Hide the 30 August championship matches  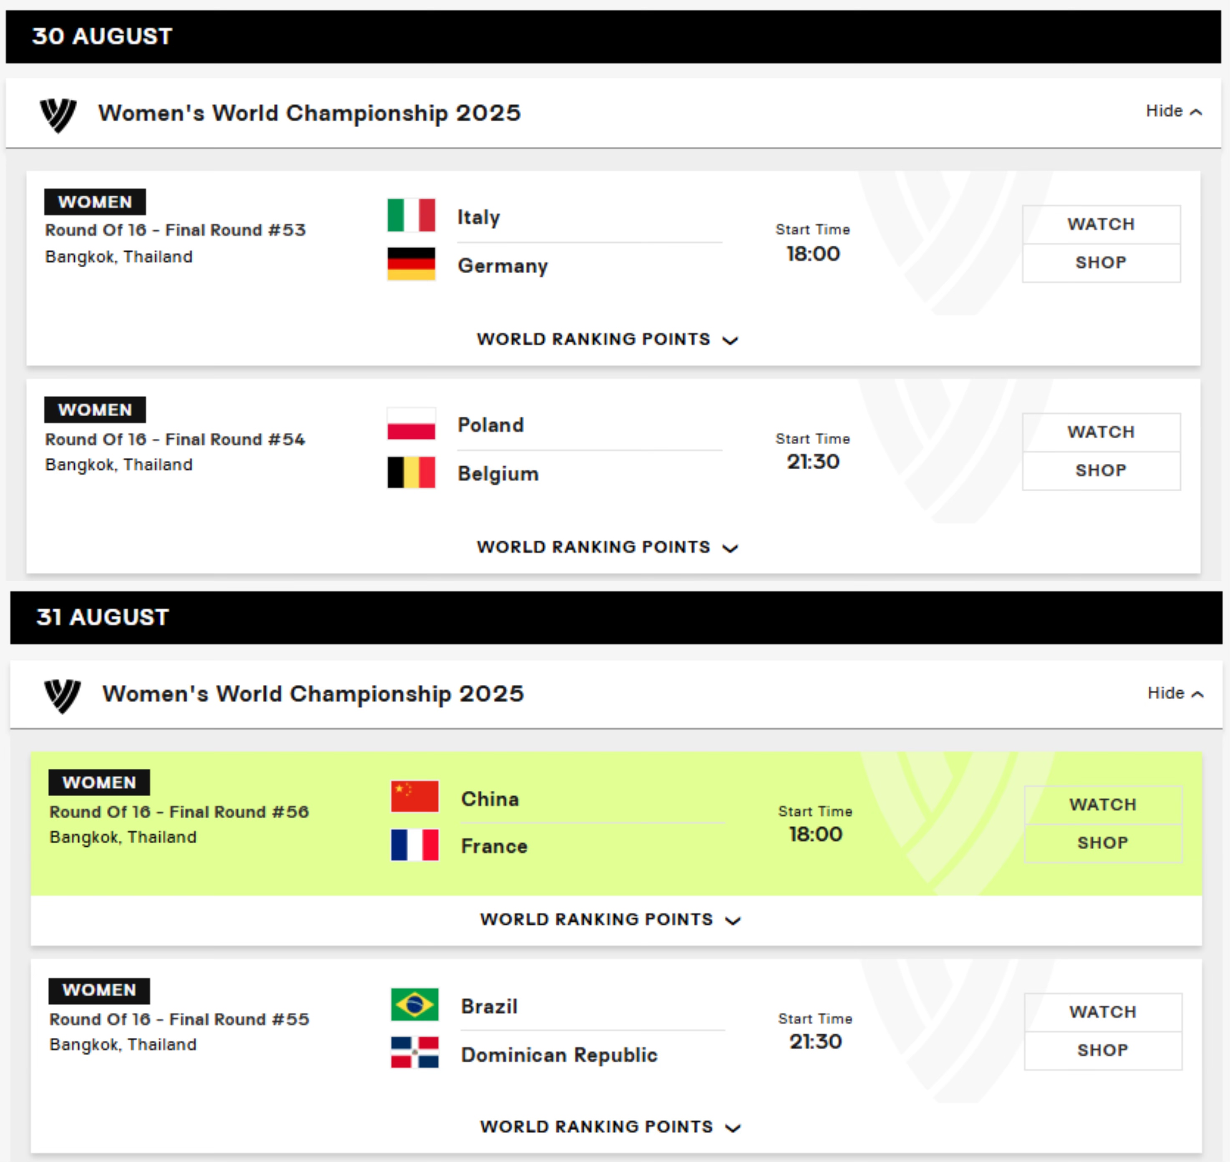click(x=1173, y=111)
